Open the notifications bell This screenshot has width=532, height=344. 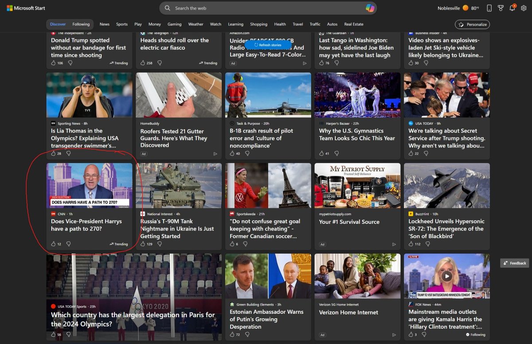pyautogui.click(x=512, y=8)
